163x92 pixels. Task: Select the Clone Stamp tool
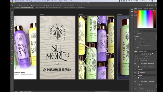pyautogui.click(x=12, y=29)
